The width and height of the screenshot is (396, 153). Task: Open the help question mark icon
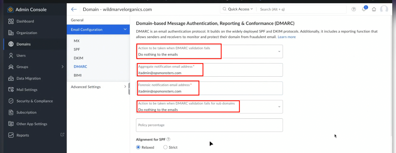pyautogui.click(x=354, y=9)
